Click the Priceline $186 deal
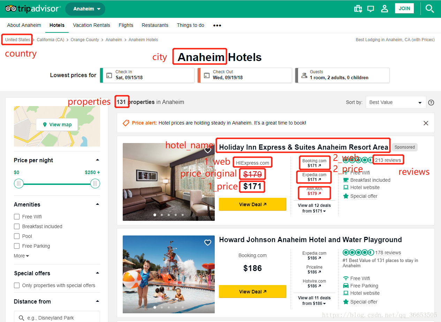Screen dimensions: 441x322 (x=314, y=270)
